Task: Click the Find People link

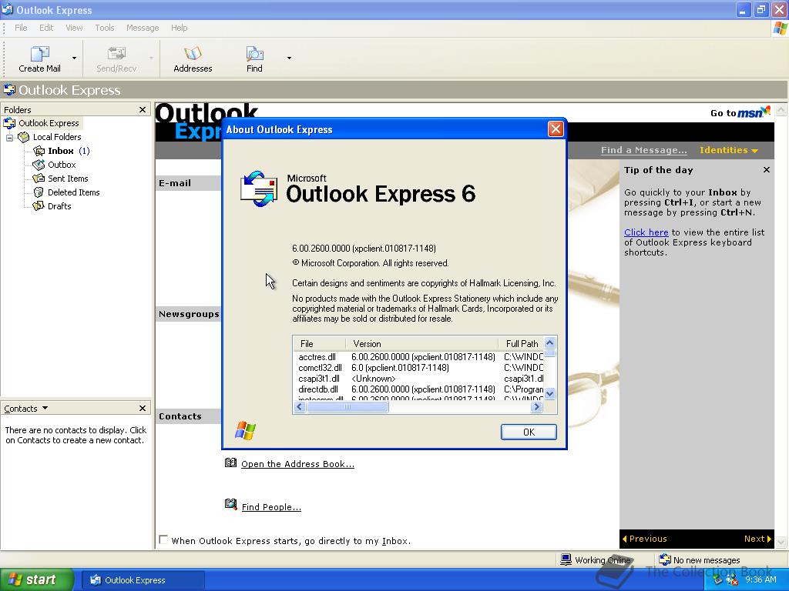Action: tap(271, 507)
